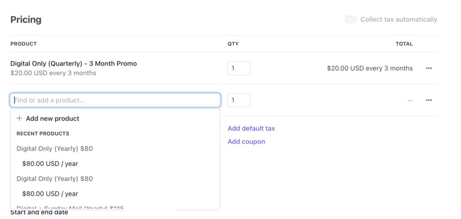Click the Add default tax link
Viewport: 461px width, 219px height.
point(251,128)
